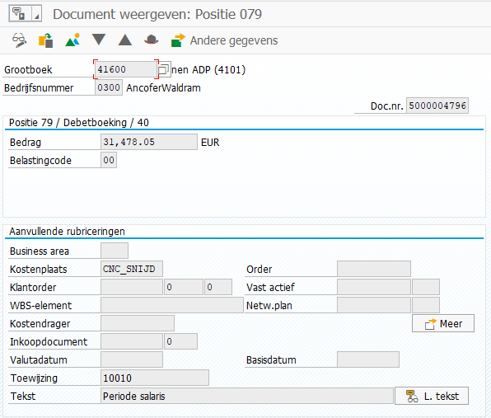
Task: Open search help beside the Grootboek field
Action: (164, 69)
